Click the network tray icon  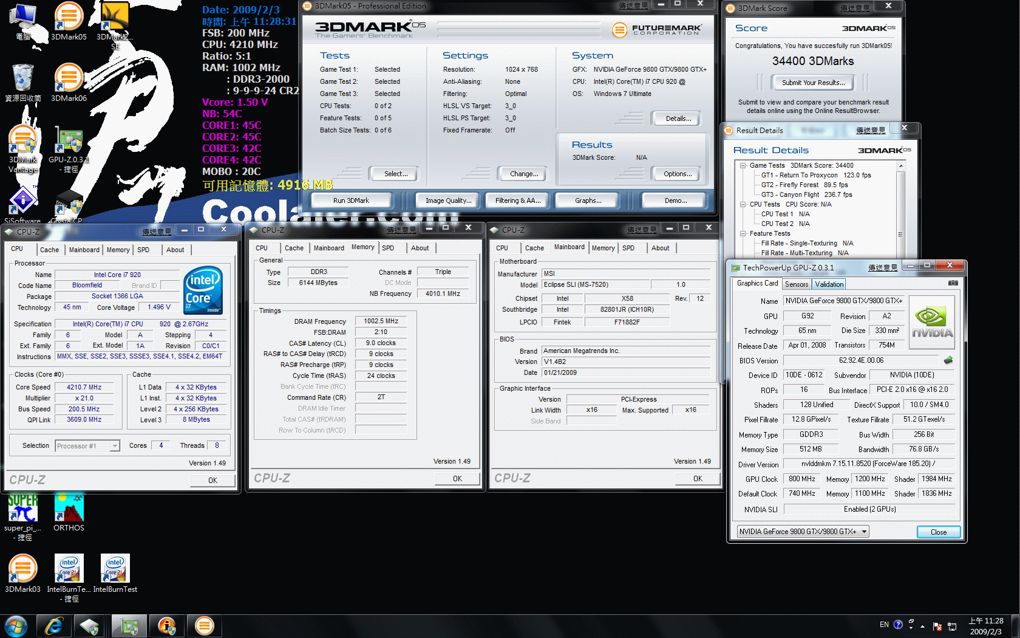(951, 626)
